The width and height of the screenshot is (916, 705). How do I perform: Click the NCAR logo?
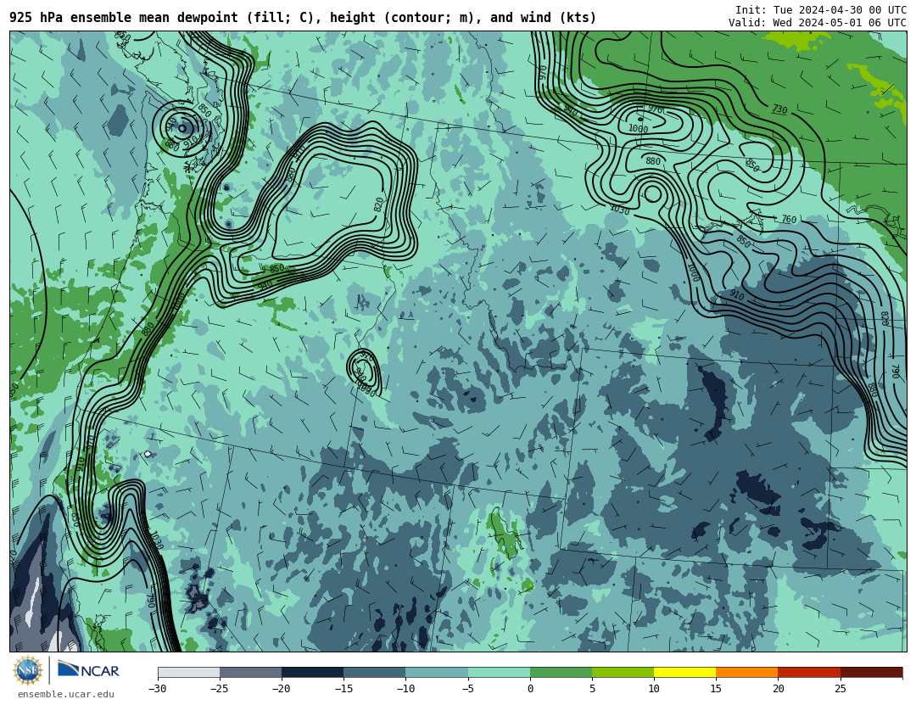[x=88, y=669]
